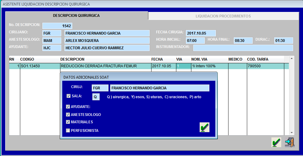Click the CIRUJ code field in SOAT dialog
Screen dimensions: 303x156
pos(100,88)
